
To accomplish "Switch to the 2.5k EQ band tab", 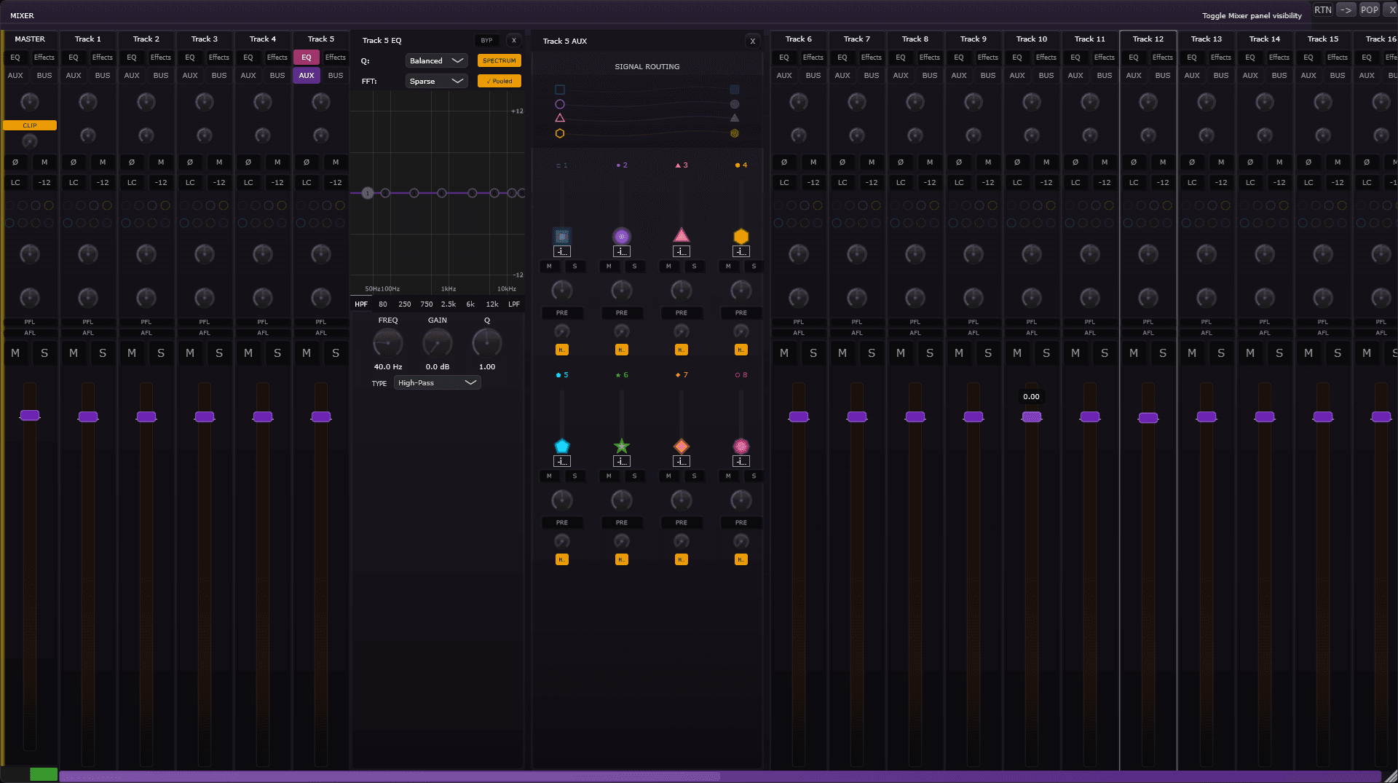I will 449,304.
